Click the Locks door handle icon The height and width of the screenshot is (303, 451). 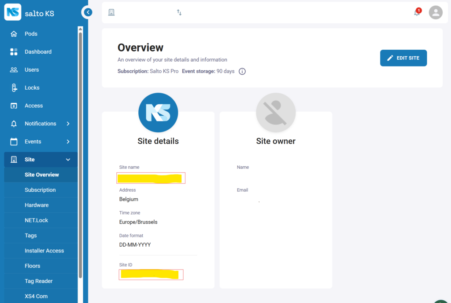click(14, 88)
